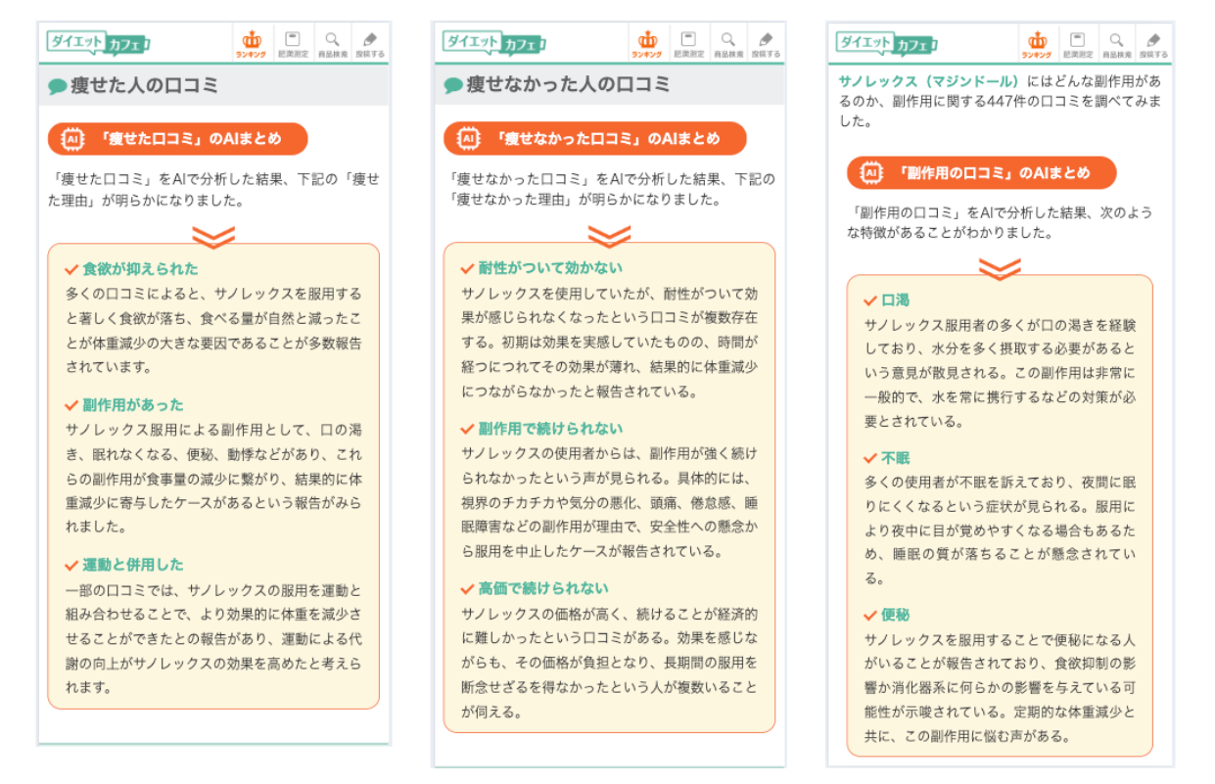Click the 副作用があった heading
Viewport: 1215px width, 784px height.
pos(133,404)
